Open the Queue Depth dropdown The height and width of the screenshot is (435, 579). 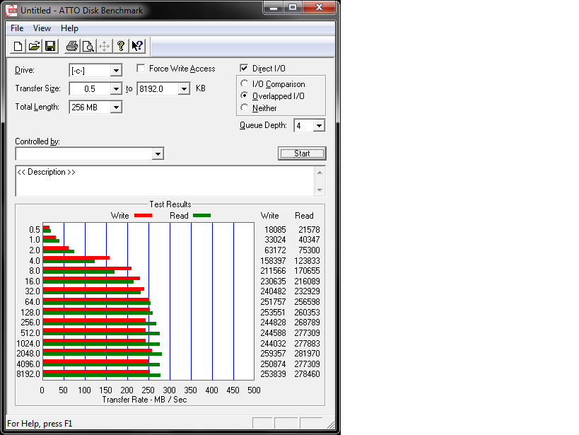click(x=319, y=126)
